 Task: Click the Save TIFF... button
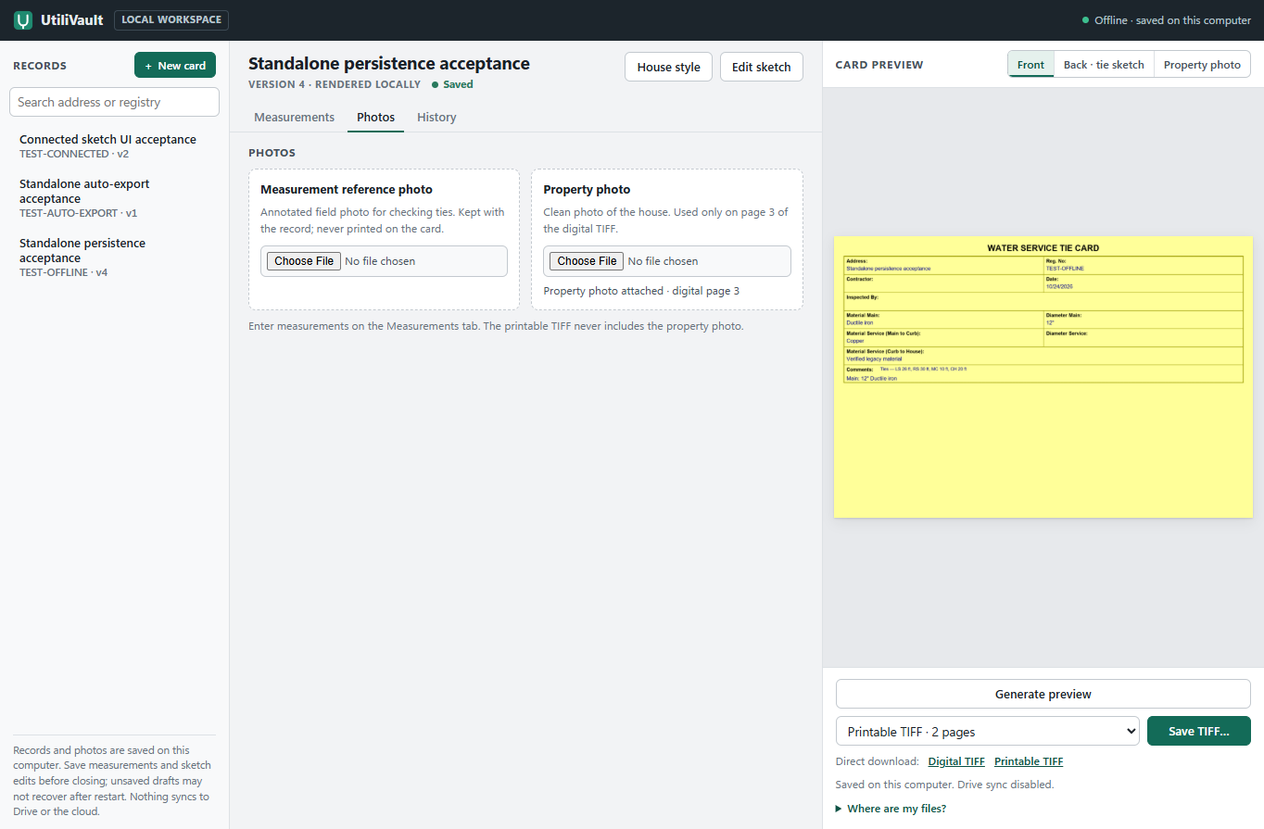[x=1199, y=731]
